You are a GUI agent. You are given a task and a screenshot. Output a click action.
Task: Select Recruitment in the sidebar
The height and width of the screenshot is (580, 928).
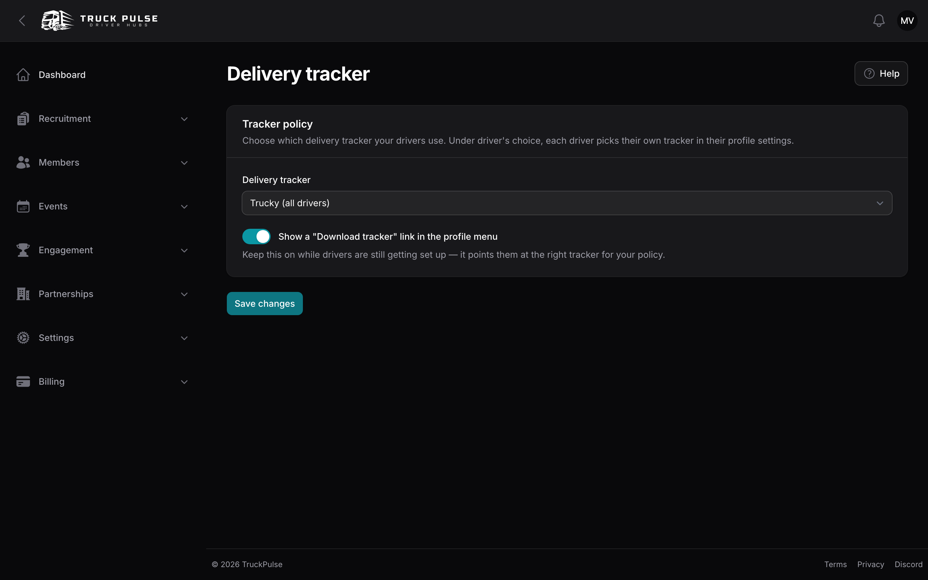[65, 119]
